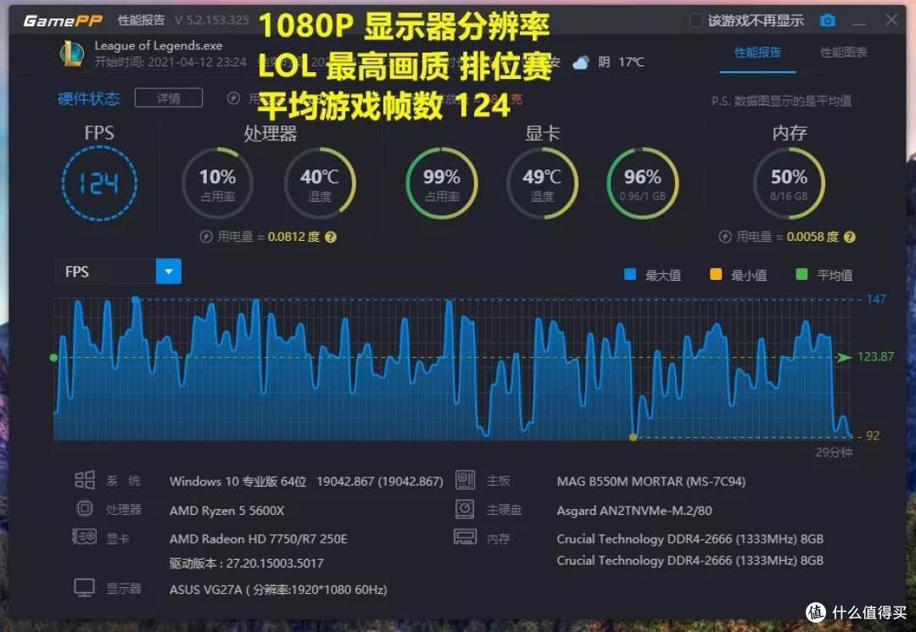The height and width of the screenshot is (632, 916).
Task: Click the 主板 motherboard icon
Action: click(465, 479)
